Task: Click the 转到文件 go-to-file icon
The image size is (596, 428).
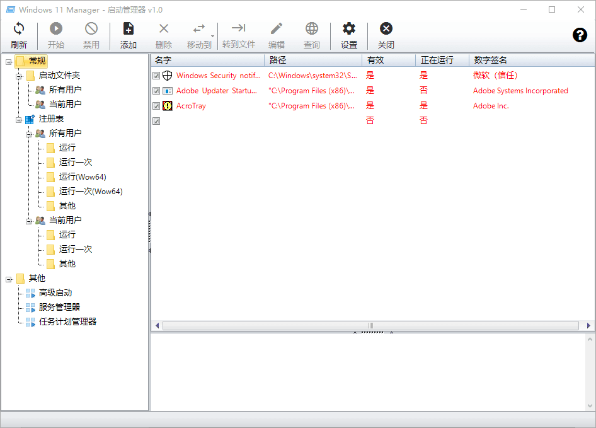Action: click(239, 28)
